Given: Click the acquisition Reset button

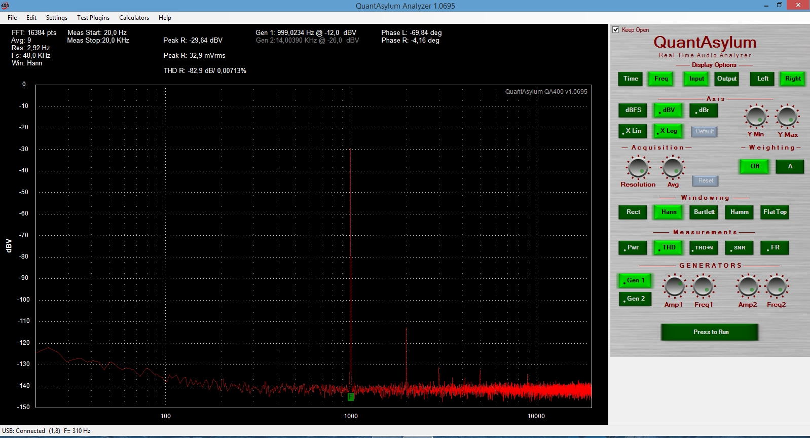Looking at the screenshot, I should (x=706, y=180).
